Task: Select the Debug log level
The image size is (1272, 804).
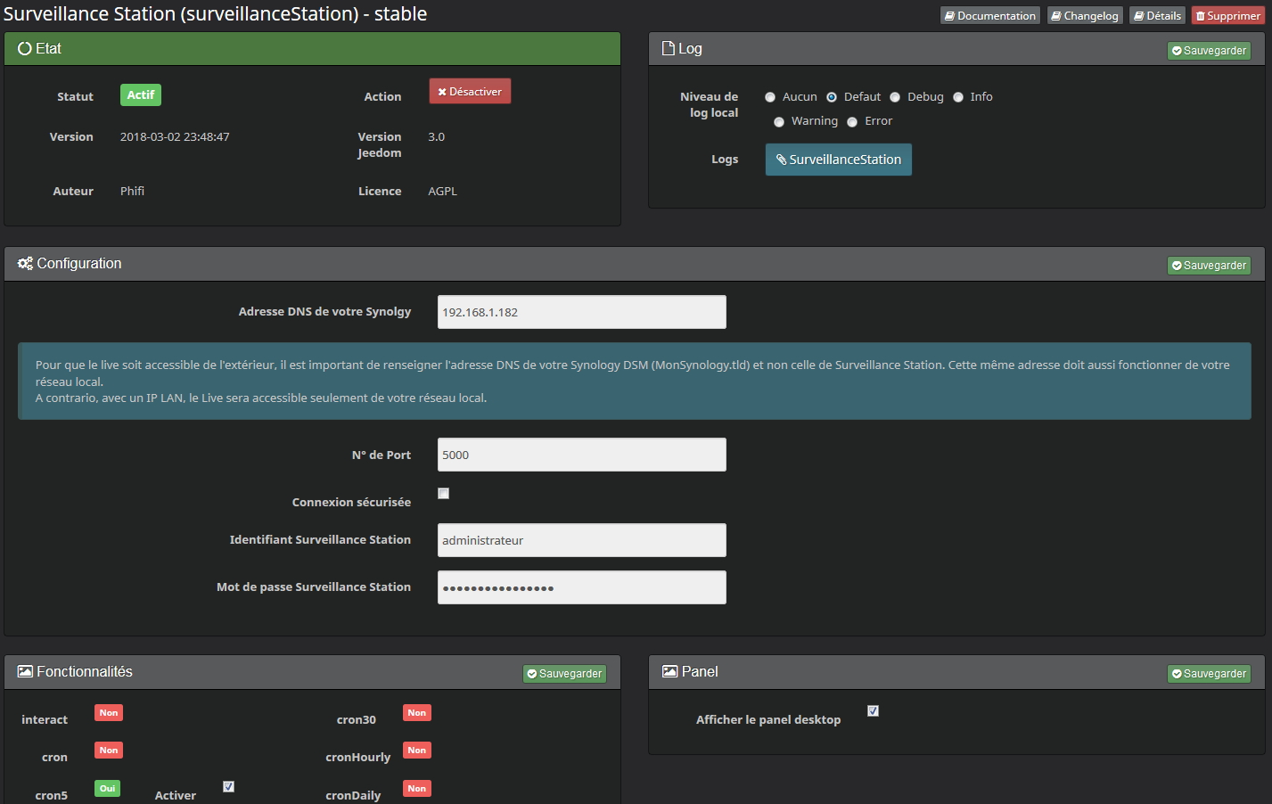Action: 895,97
